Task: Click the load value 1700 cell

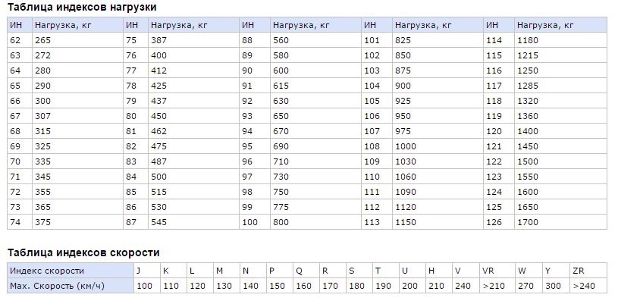Action: pos(528,222)
